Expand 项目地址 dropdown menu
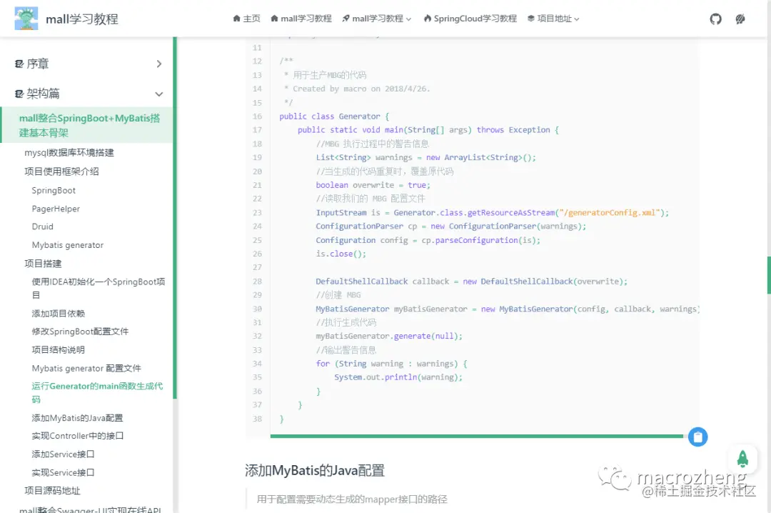771x513 pixels. [x=554, y=19]
